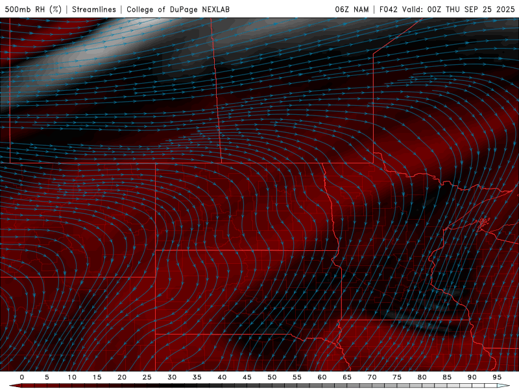
Task: Click the colorbar label "15"
Action: click(x=97, y=377)
